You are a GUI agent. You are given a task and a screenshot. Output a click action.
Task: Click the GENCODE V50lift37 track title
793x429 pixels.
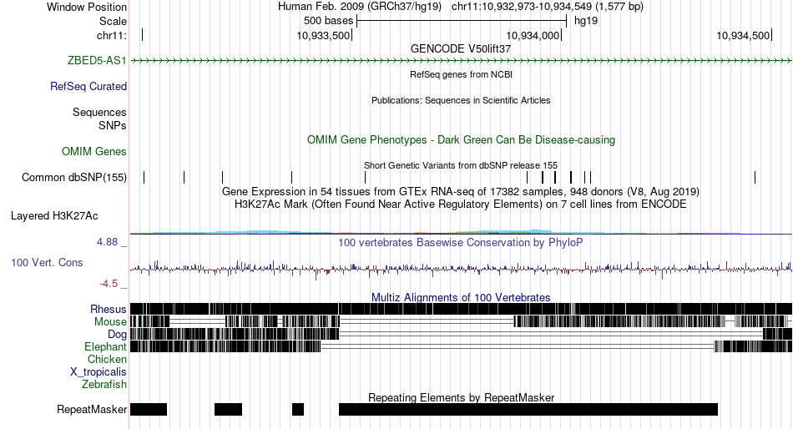coord(461,48)
